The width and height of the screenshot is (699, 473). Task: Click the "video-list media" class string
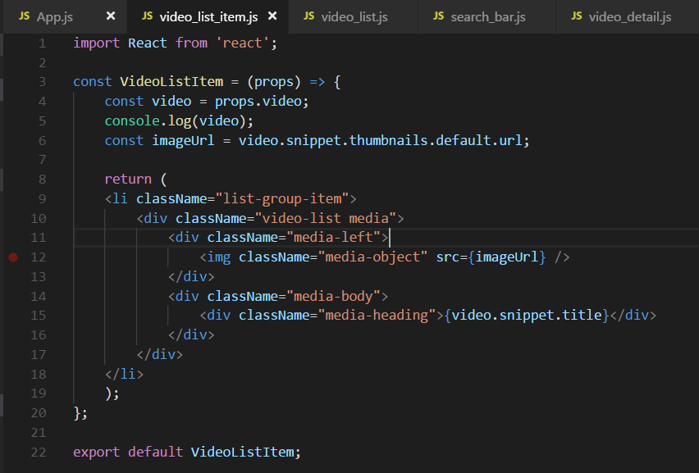tap(326, 218)
